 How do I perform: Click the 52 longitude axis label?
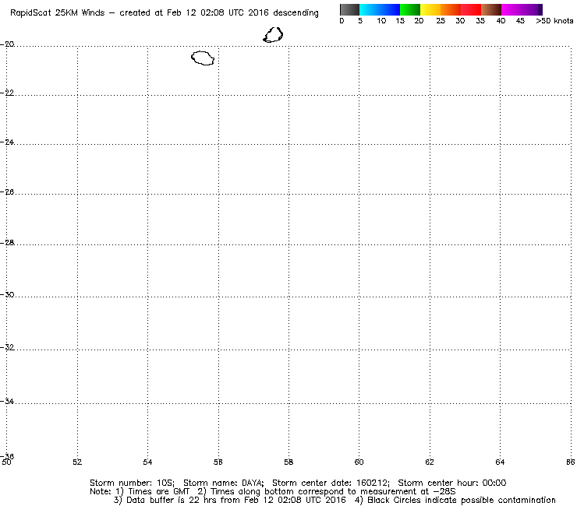click(77, 462)
